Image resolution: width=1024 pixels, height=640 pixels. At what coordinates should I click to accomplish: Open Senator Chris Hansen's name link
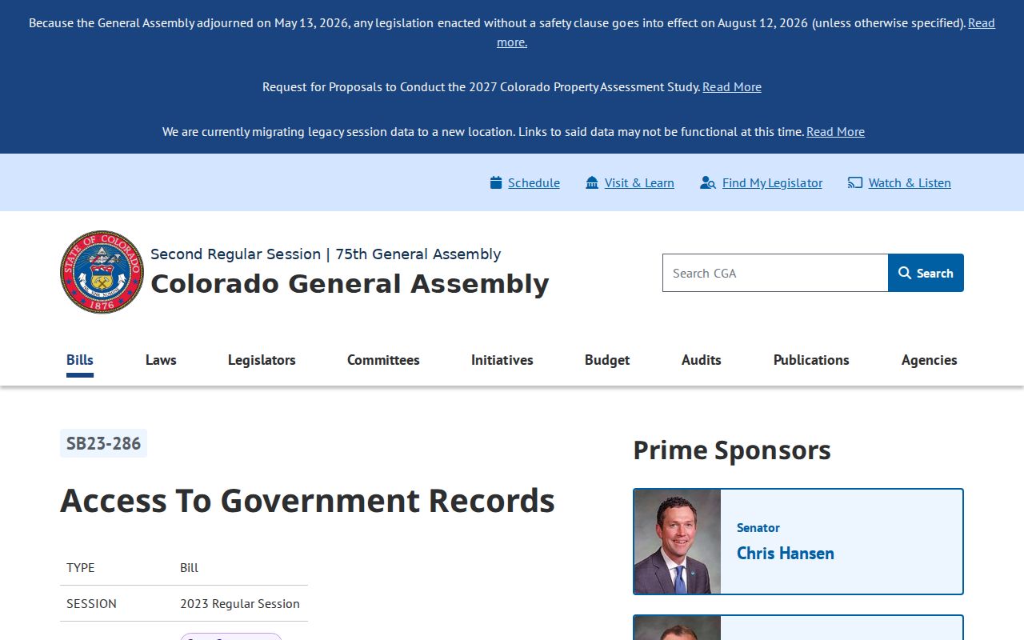(x=786, y=553)
